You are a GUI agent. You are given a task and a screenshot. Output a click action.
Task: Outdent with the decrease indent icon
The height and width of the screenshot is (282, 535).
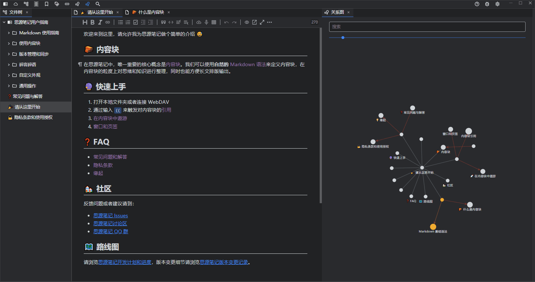tap(143, 22)
